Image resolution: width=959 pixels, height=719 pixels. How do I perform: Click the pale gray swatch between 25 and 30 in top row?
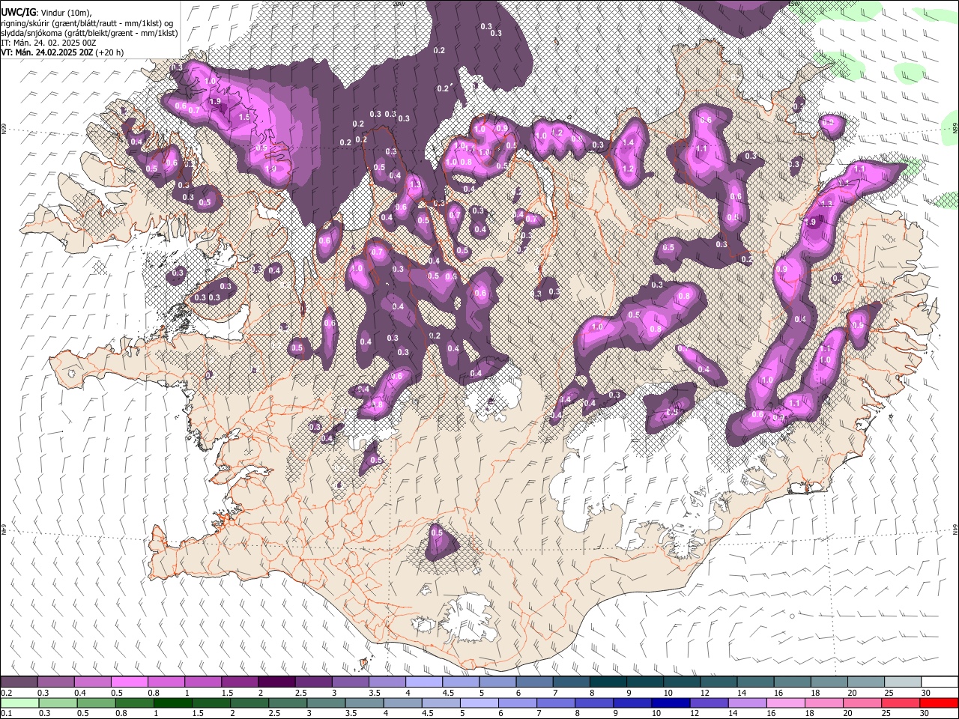click(904, 682)
